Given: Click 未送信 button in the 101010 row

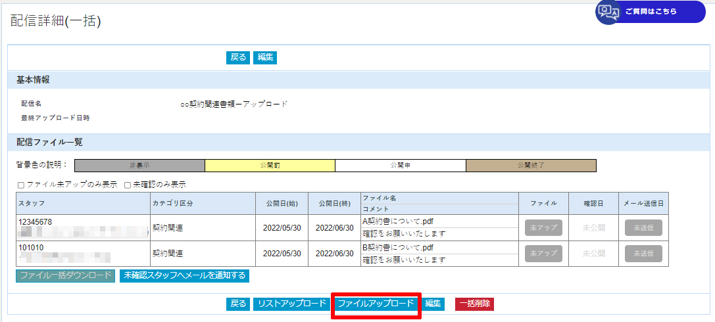Looking at the screenshot, I should point(643,253).
